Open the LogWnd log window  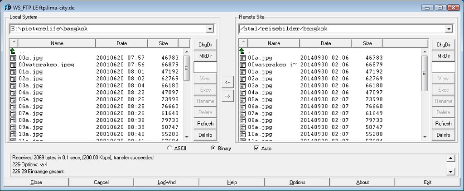(167, 182)
